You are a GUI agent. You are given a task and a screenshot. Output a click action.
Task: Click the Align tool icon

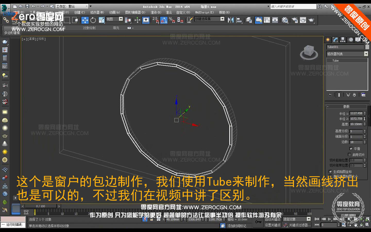click(239, 20)
